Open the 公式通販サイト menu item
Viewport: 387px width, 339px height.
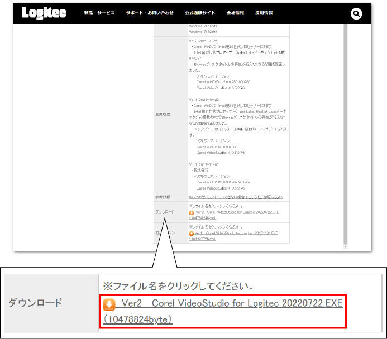pyautogui.click(x=200, y=13)
